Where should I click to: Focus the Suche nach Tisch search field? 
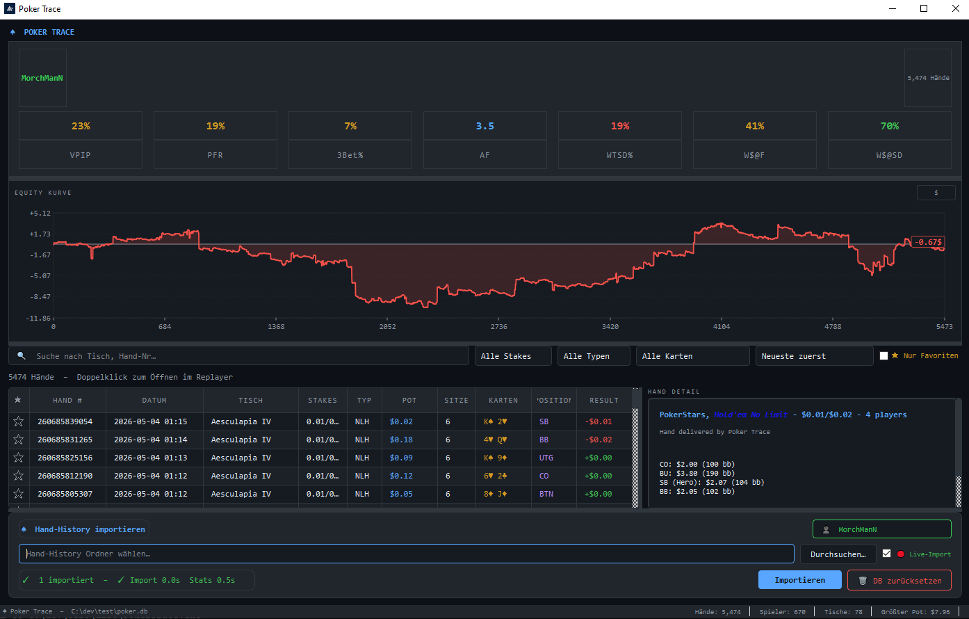(238, 356)
